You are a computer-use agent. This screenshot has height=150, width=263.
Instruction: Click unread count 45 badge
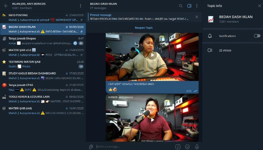(x=81, y=43)
